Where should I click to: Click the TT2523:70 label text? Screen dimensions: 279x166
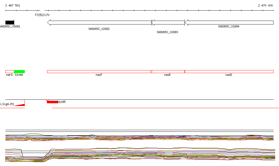pos(42,15)
